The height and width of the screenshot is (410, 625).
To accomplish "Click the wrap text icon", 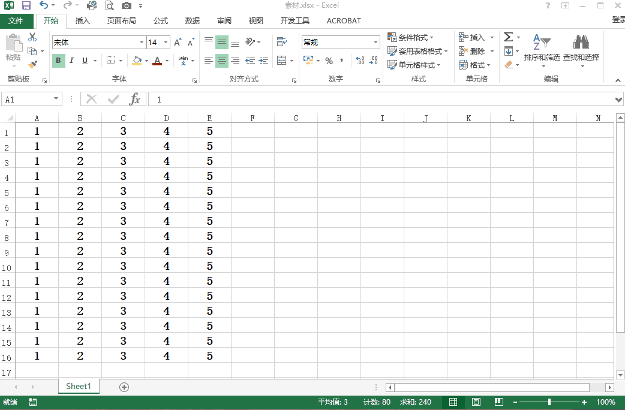I will [282, 41].
